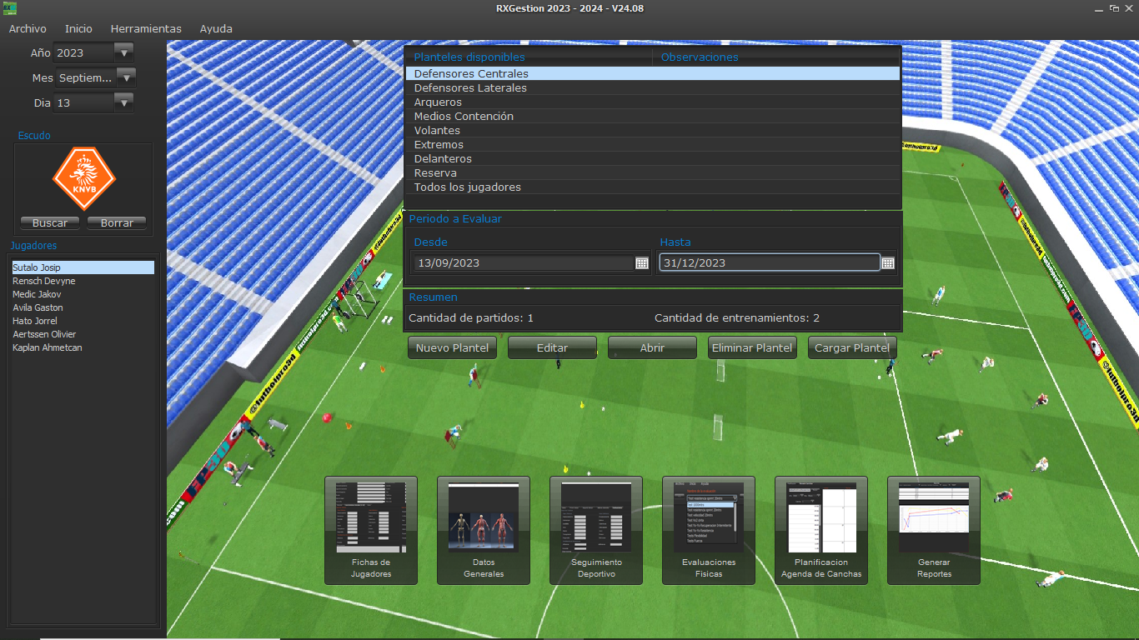Viewport: 1139px width, 640px height.
Task: Open the Archivo menu
Action: [28, 28]
